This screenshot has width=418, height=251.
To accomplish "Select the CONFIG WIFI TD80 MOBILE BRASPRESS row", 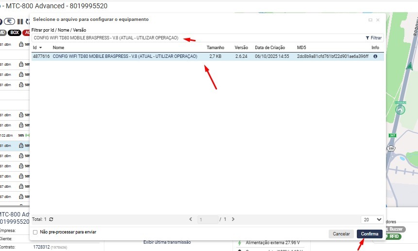I will pyautogui.click(x=125, y=56).
